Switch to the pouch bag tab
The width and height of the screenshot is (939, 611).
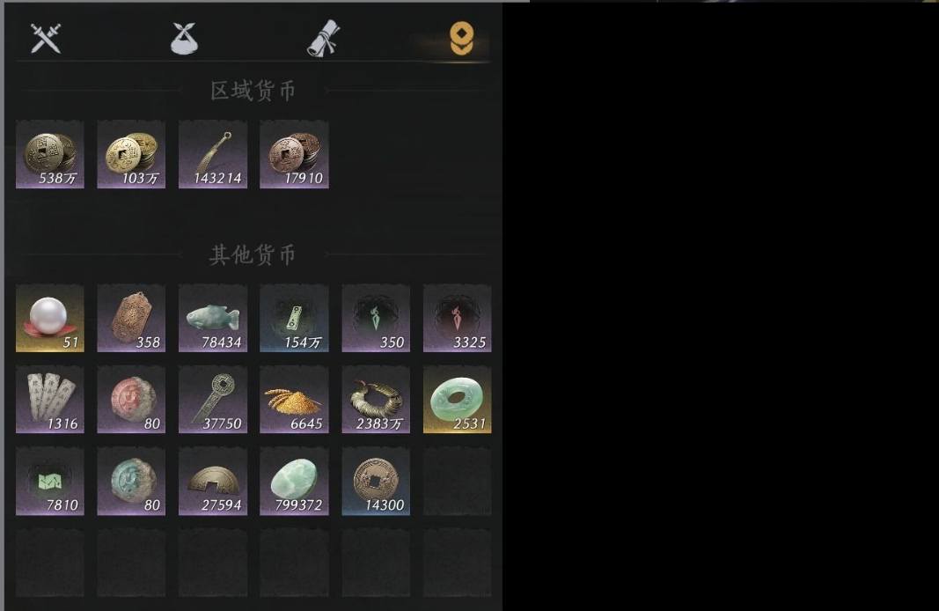click(x=185, y=39)
